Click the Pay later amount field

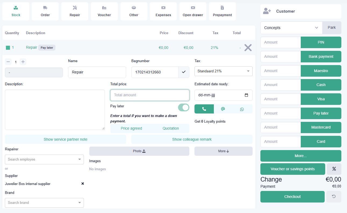pos(281,113)
